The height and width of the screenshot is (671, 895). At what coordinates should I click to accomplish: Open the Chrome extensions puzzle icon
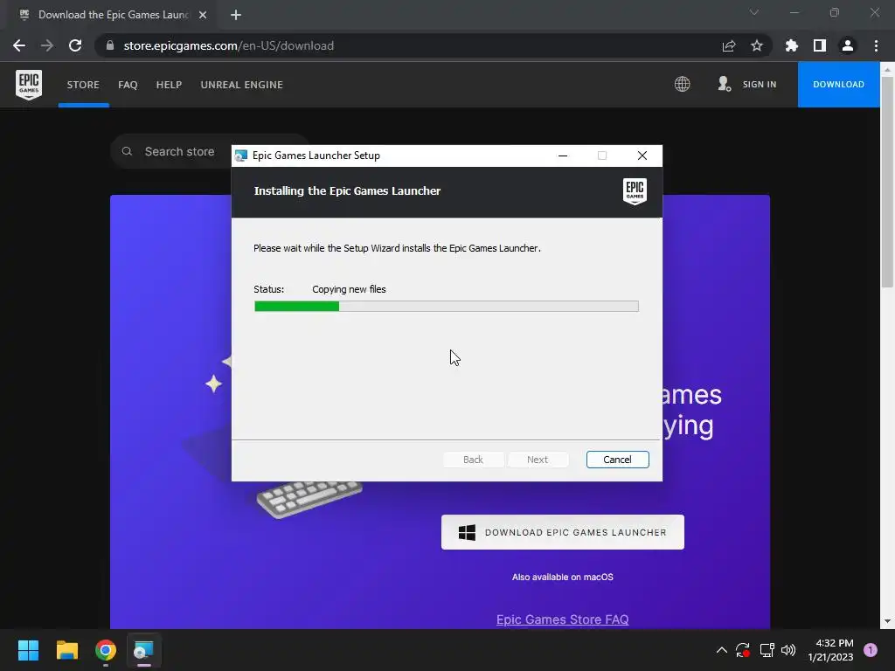click(792, 45)
